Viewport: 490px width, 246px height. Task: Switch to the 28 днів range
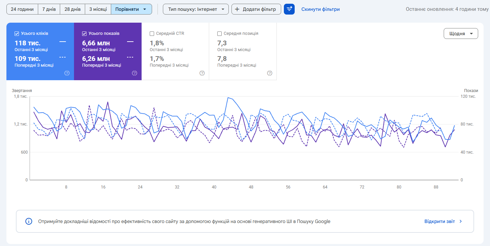[x=72, y=9]
